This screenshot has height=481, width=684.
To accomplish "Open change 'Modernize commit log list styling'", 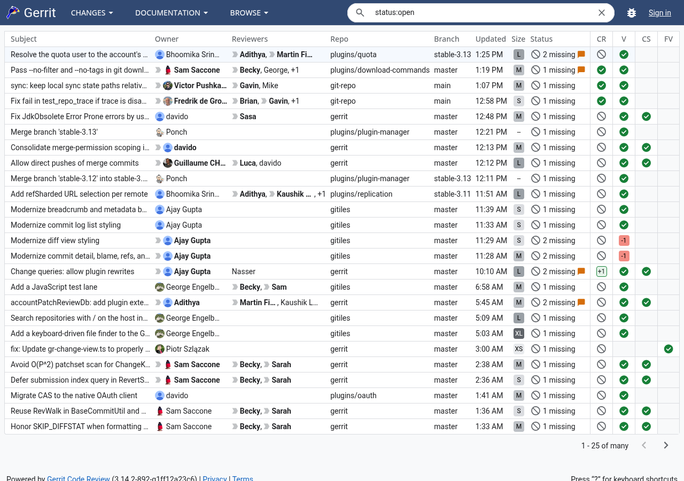I will coord(66,225).
